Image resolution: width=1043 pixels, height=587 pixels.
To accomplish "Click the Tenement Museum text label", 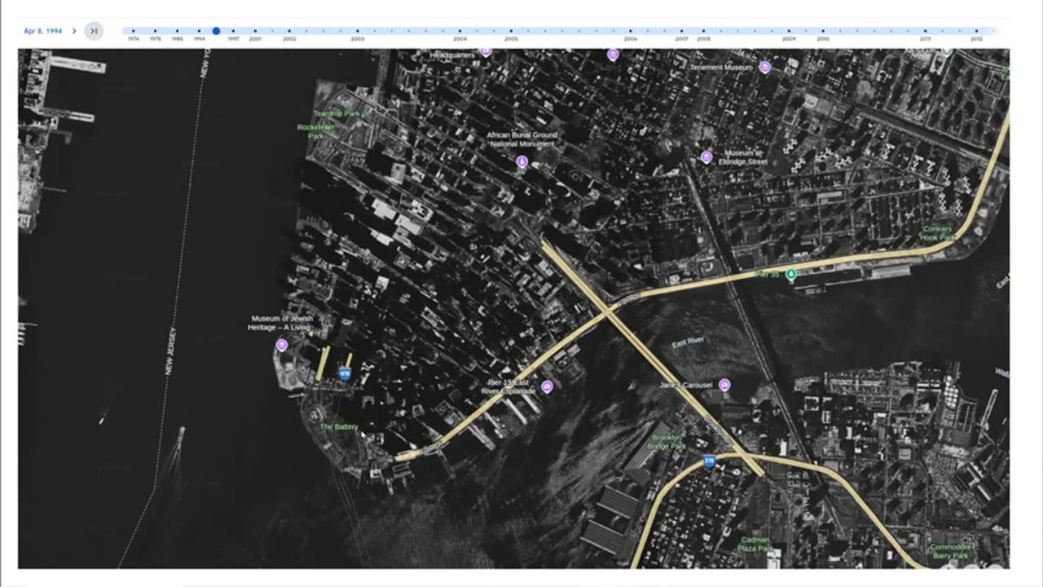I will (x=721, y=68).
